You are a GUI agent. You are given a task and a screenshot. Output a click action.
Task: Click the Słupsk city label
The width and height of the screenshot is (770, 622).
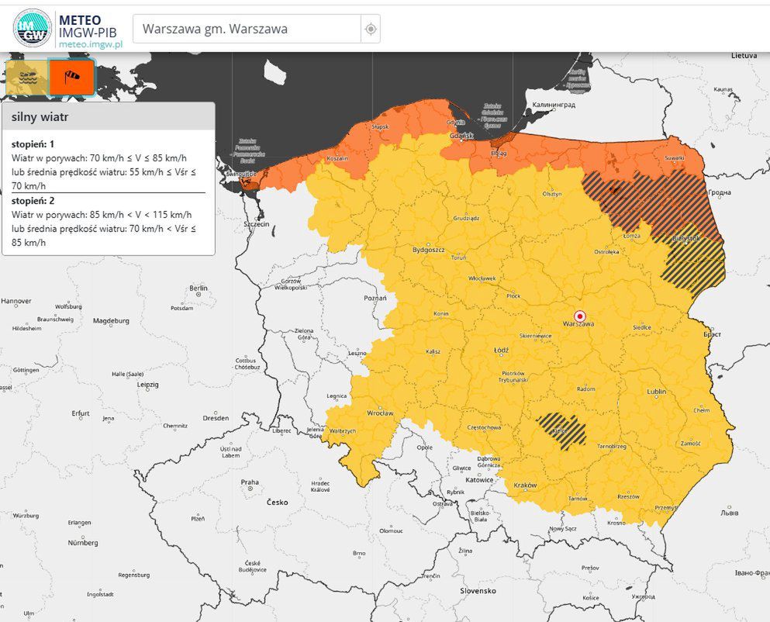[x=380, y=126]
